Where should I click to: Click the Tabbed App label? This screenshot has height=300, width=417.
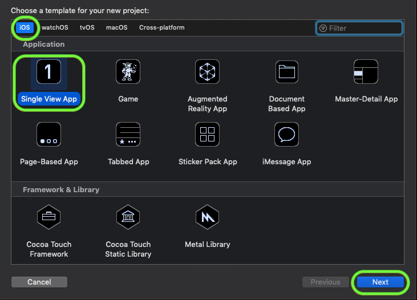128,162
